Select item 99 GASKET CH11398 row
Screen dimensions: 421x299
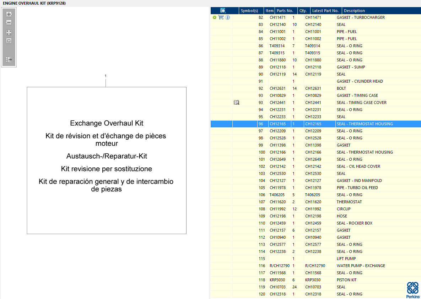[x=316, y=145]
